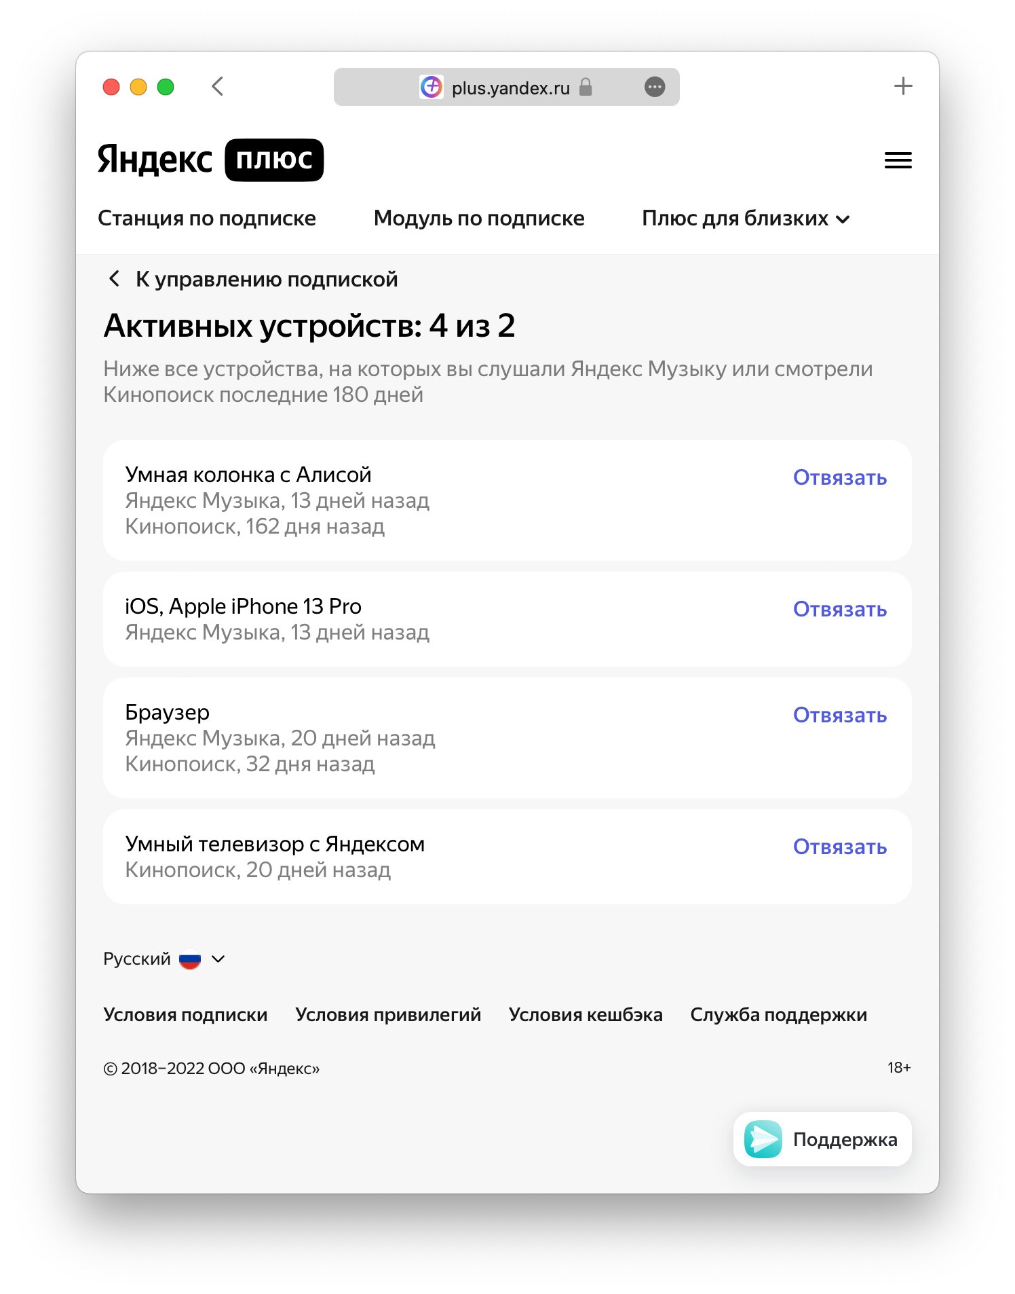The height and width of the screenshot is (1294, 1015).
Task: Click the page options ellipsis in address bar
Action: click(x=654, y=87)
